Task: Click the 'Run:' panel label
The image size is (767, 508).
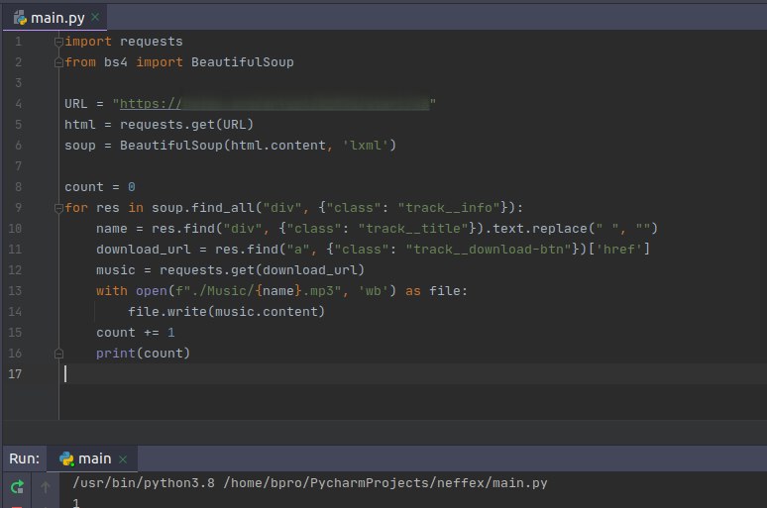Action: (25, 458)
